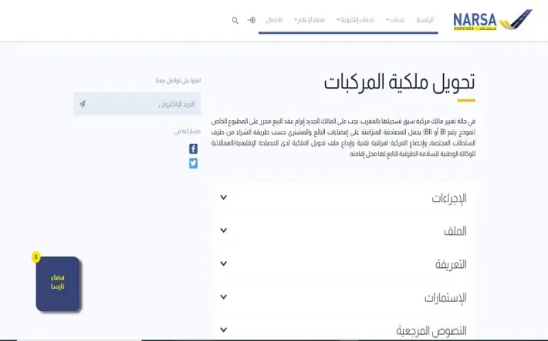
Task: Click the الإجراءات section title
Action: (449, 198)
